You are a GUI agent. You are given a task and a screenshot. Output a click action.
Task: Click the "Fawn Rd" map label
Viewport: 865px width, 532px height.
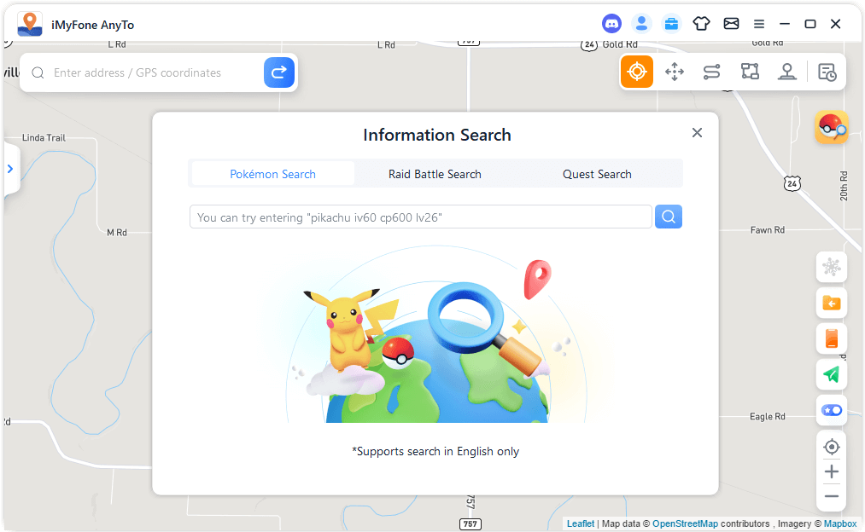click(x=767, y=230)
